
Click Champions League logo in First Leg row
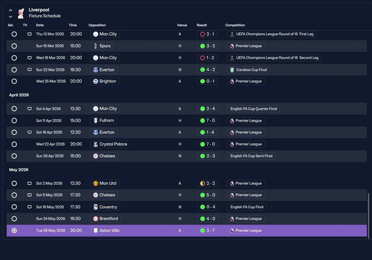[x=232, y=34]
